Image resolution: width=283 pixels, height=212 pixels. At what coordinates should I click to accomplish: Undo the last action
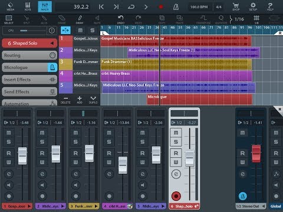click(121, 19)
